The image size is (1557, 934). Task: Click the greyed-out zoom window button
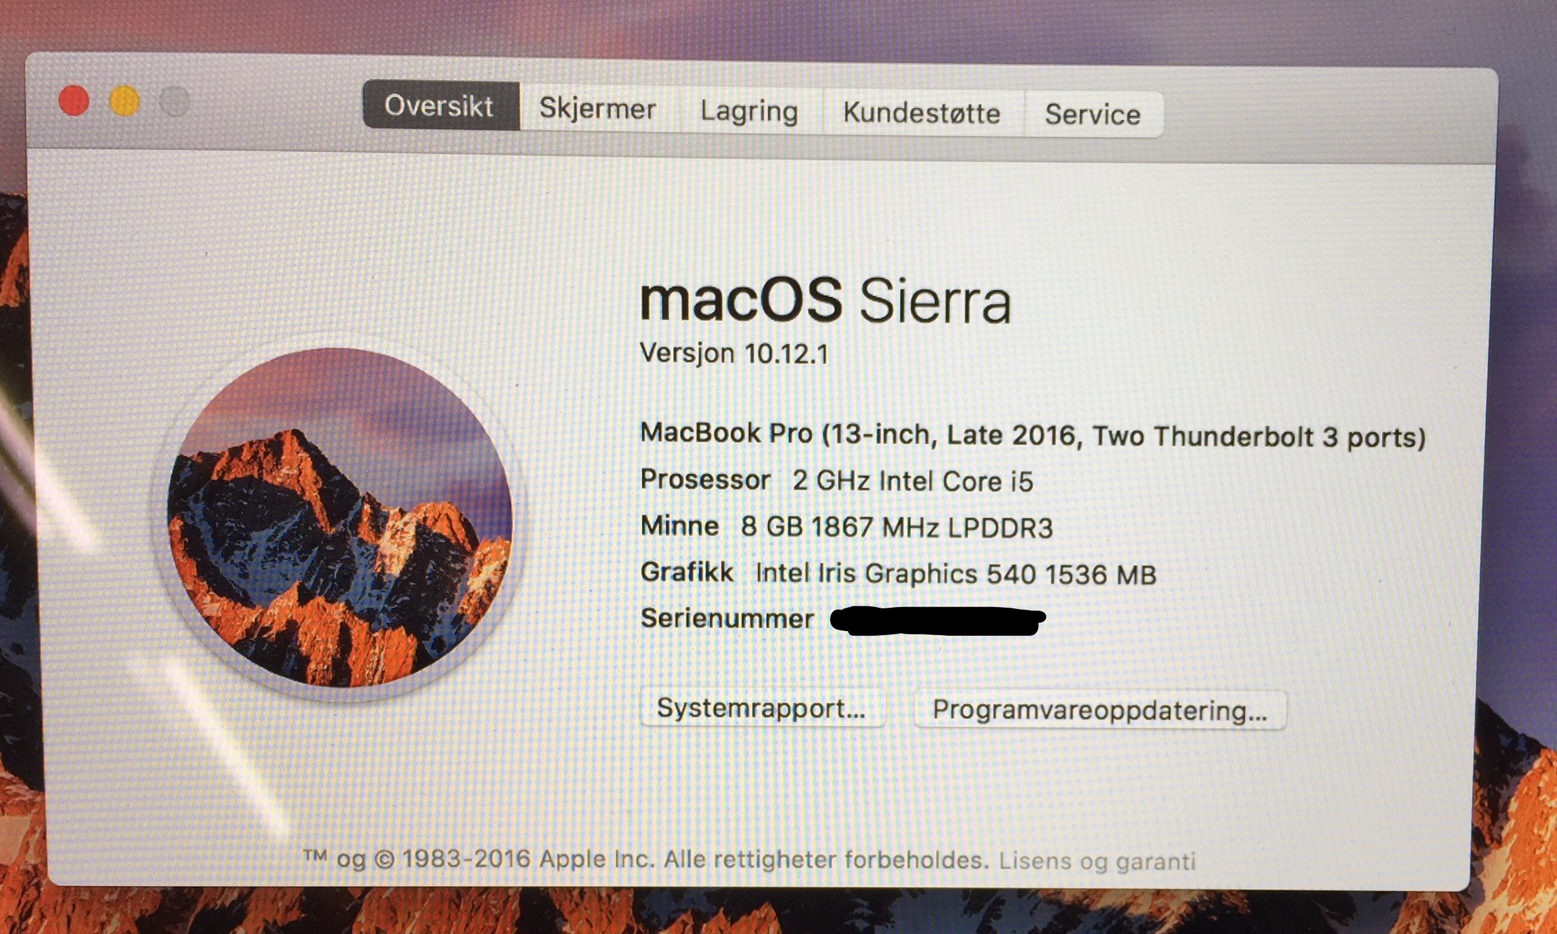coord(175,102)
